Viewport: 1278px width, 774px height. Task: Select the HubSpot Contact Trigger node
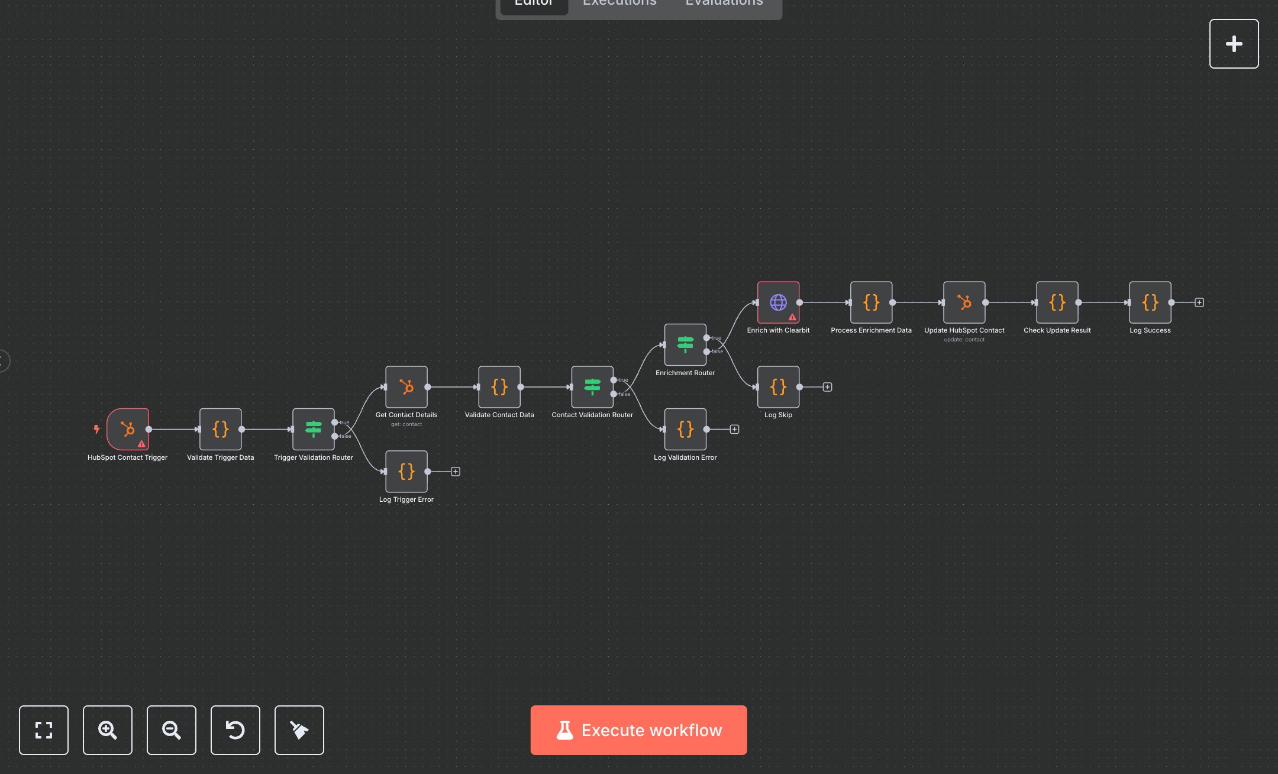(x=127, y=430)
